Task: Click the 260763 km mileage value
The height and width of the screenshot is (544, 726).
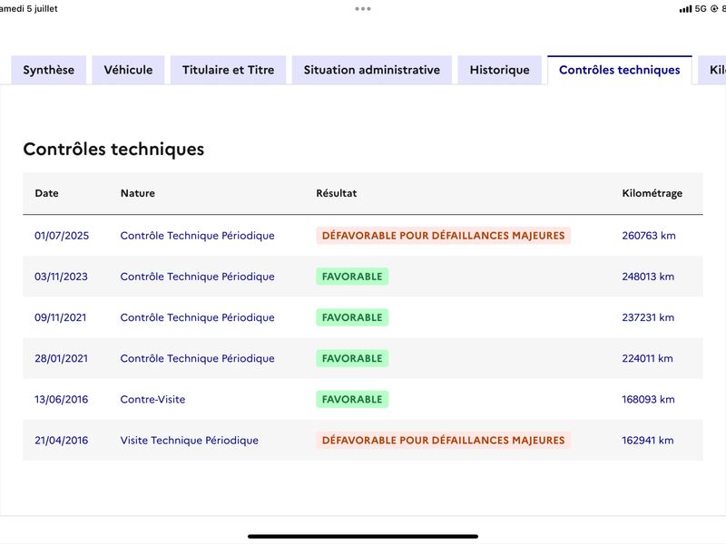Action: click(x=649, y=236)
